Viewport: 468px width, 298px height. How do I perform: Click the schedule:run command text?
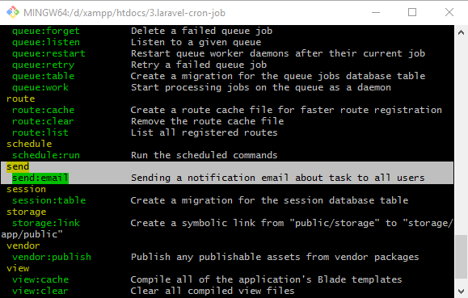(x=46, y=155)
